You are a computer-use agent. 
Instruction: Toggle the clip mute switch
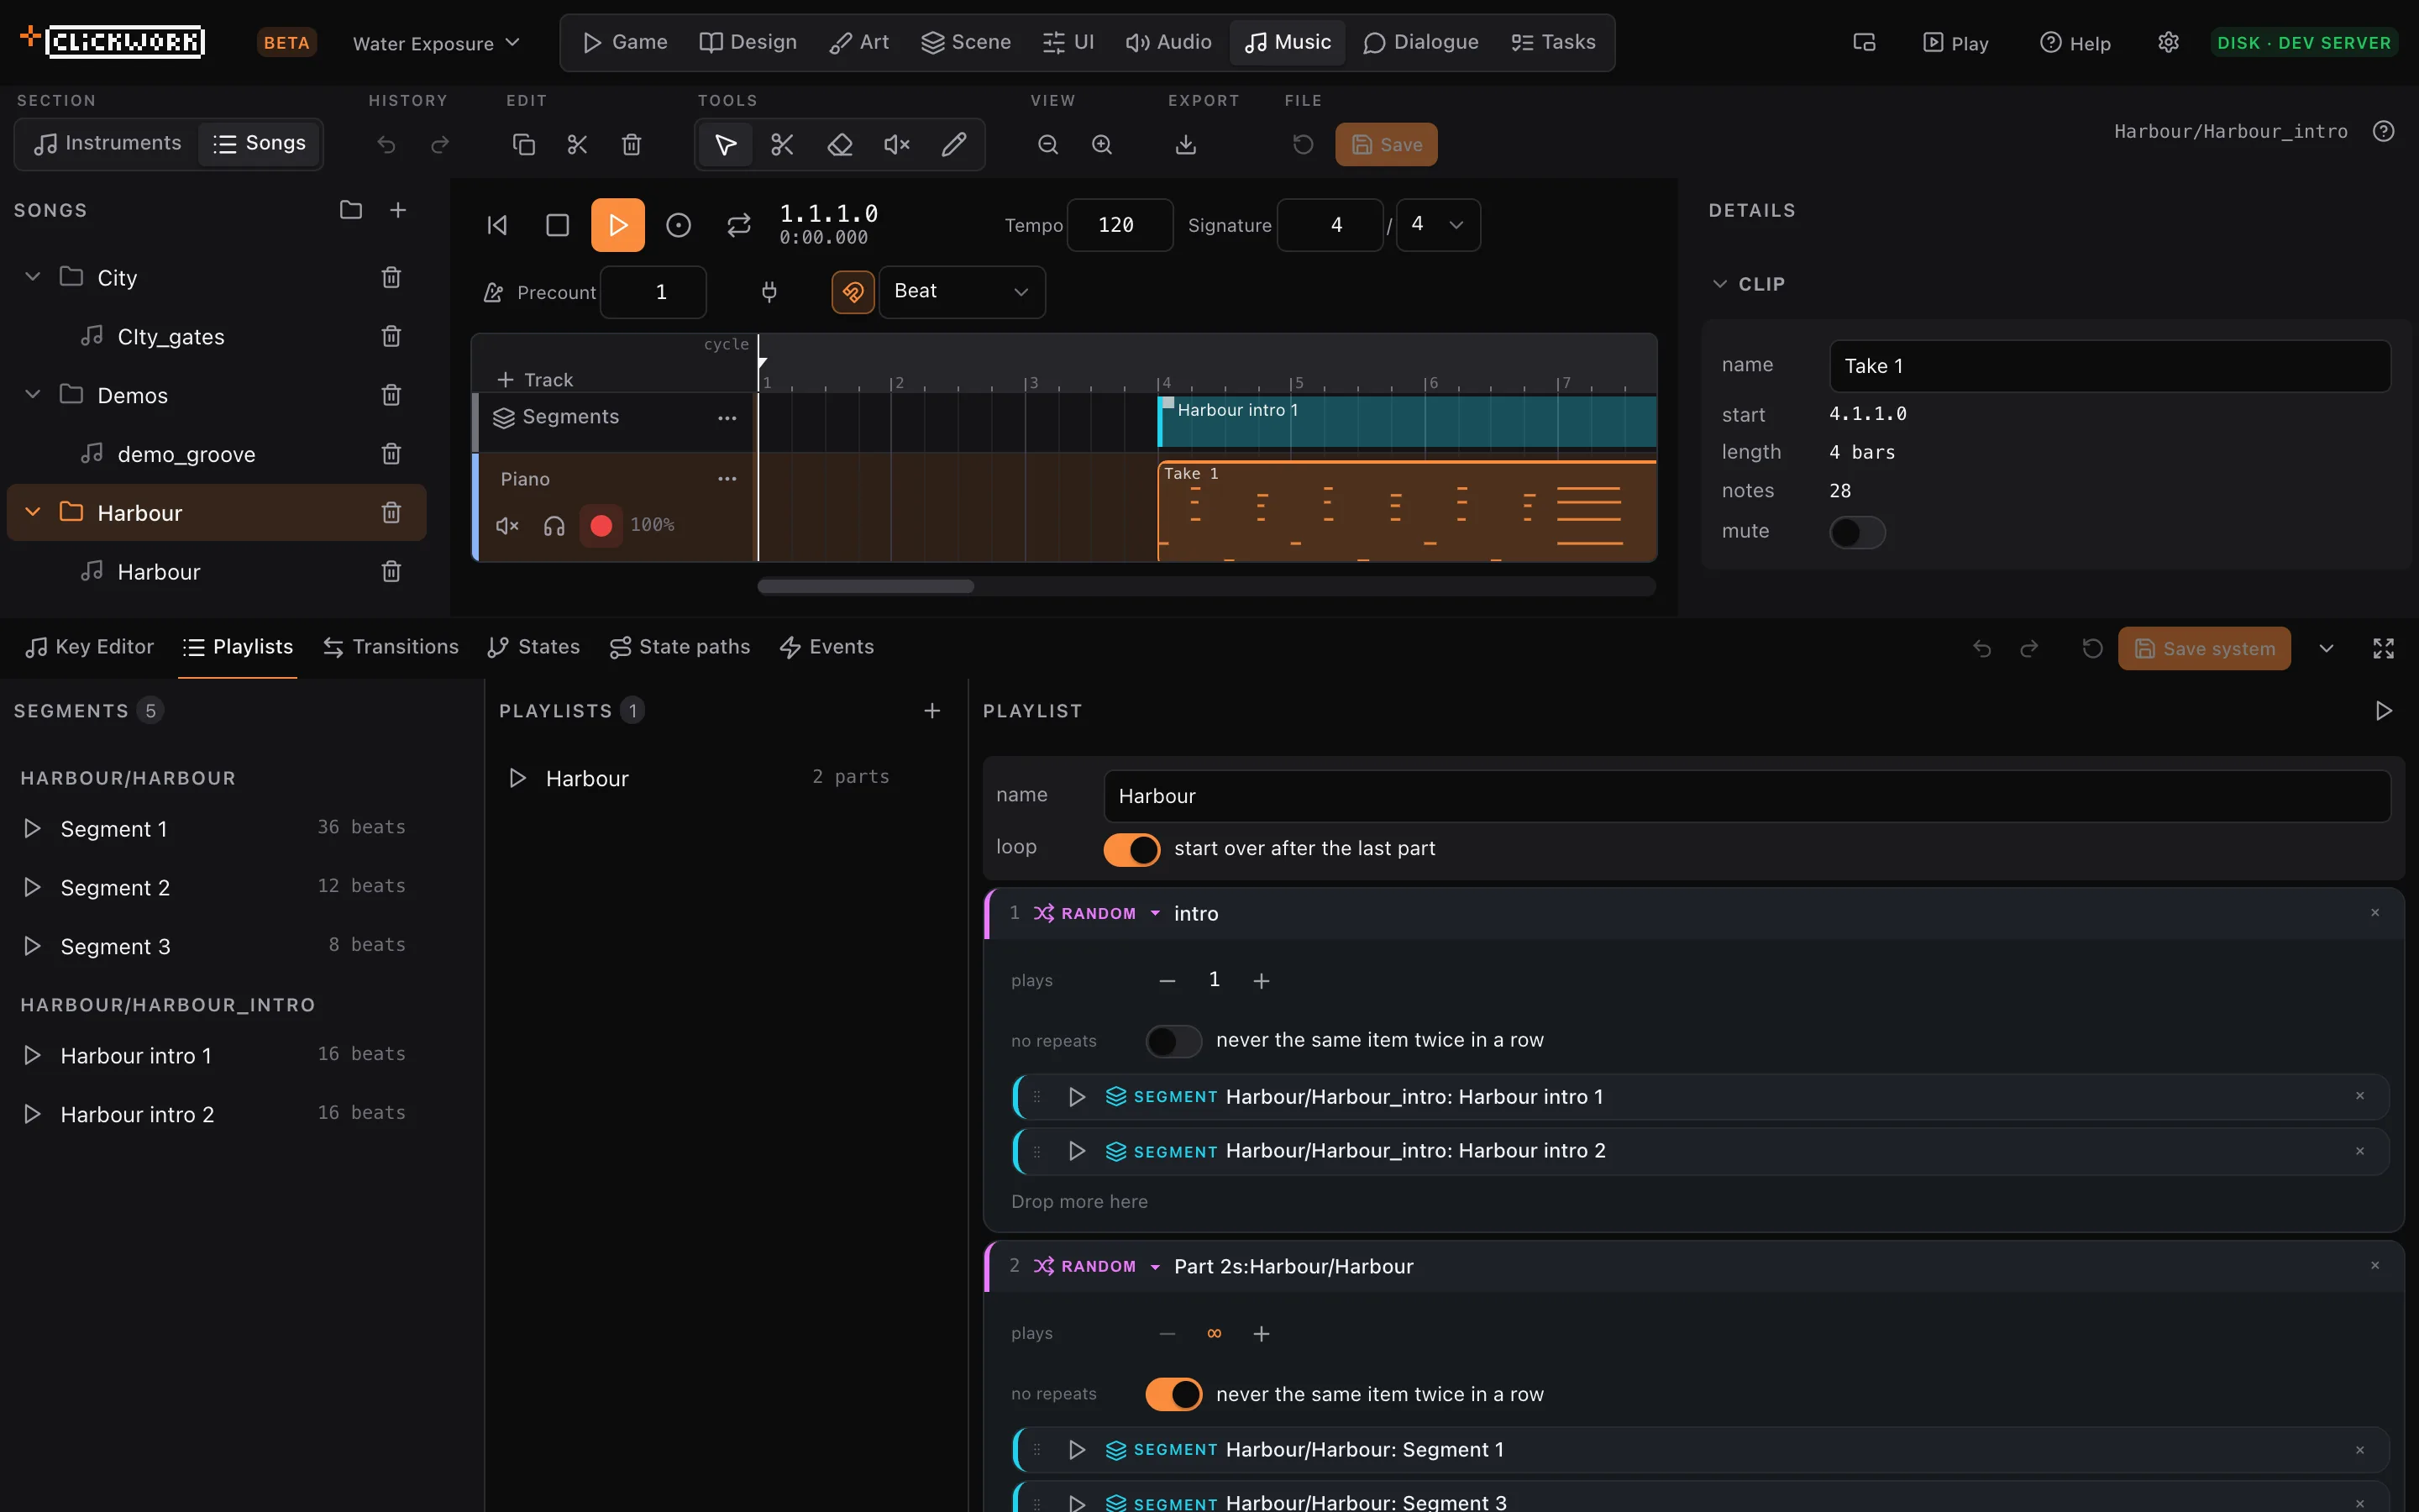click(x=1857, y=532)
